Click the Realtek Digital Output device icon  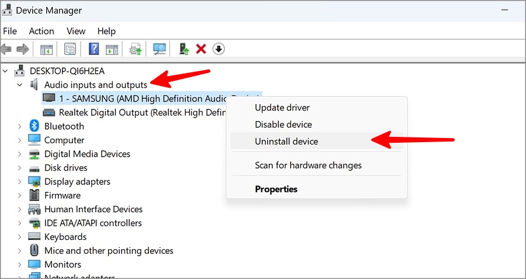[x=49, y=112]
